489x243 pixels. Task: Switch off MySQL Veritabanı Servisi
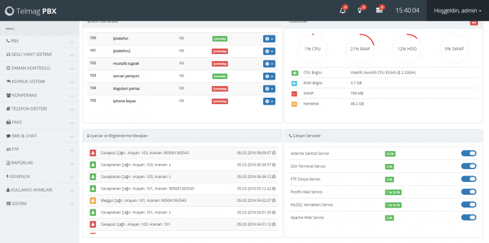468,204
